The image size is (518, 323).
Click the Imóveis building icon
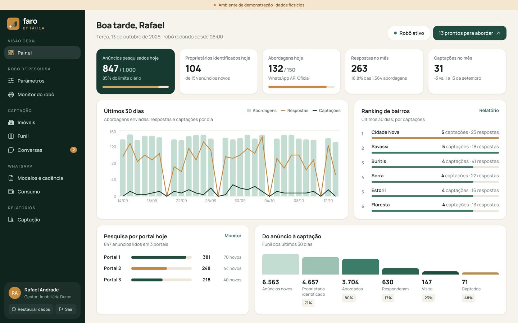click(11, 122)
